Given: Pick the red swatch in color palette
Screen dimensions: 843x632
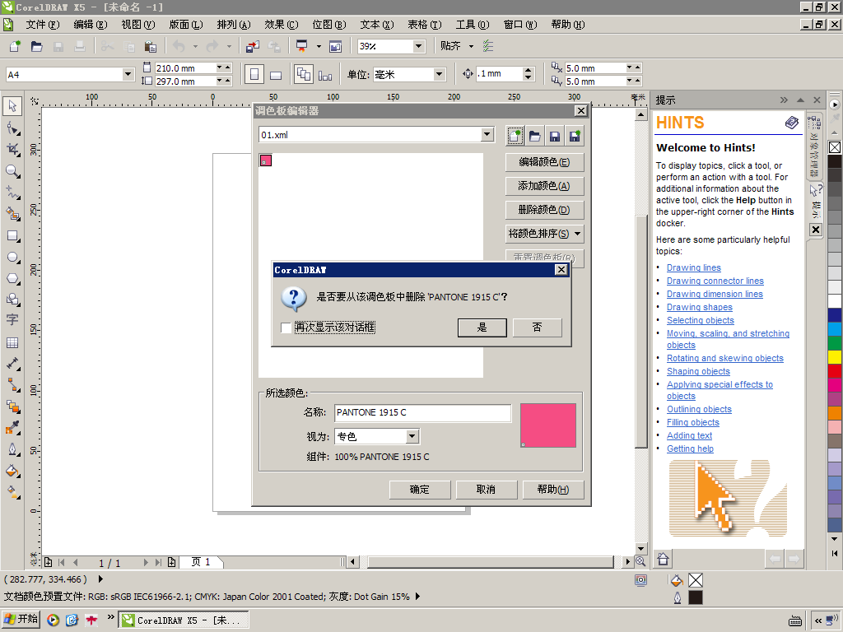Looking at the screenshot, I should coord(835,370).
